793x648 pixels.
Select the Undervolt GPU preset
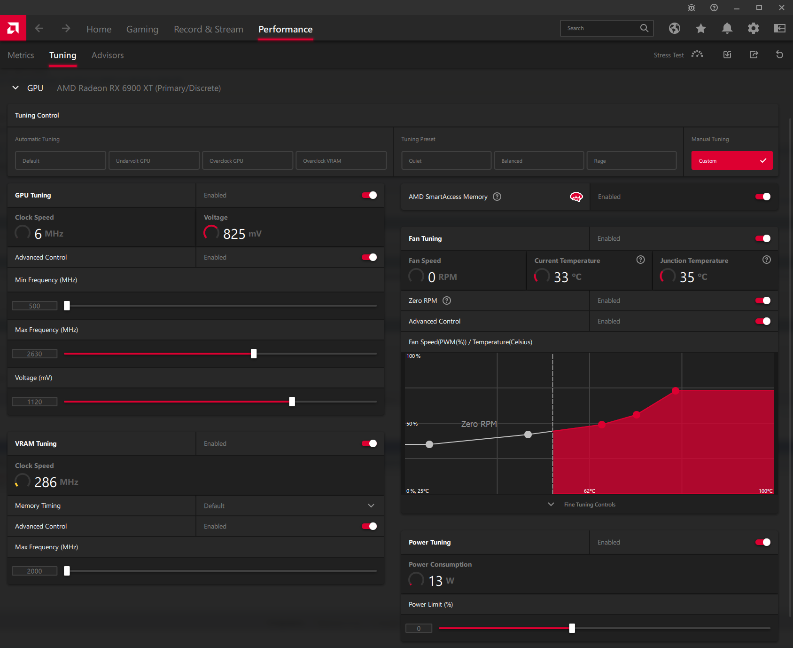[x=154, y=160]
